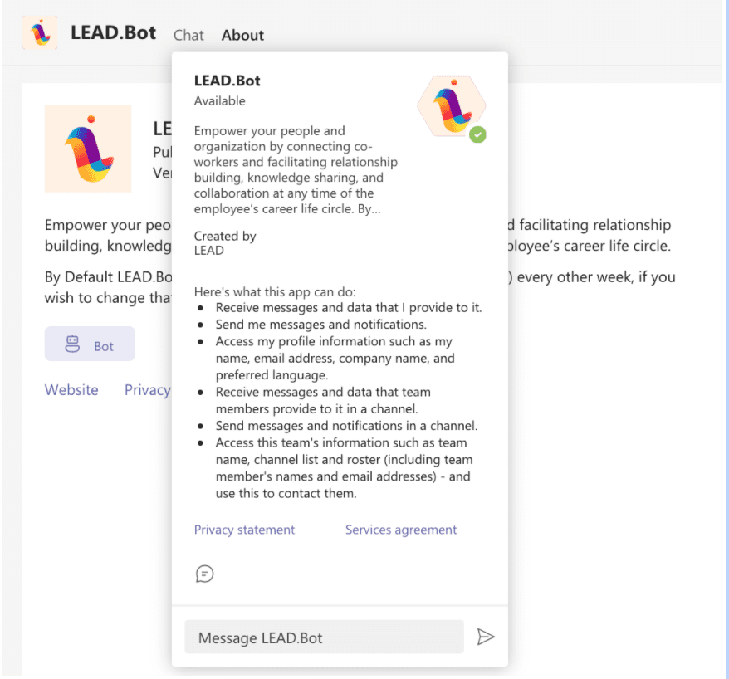Focus the Message LEAD.Bot input field
This screenshot has width=729, height=679.
[x=324, y=637]
